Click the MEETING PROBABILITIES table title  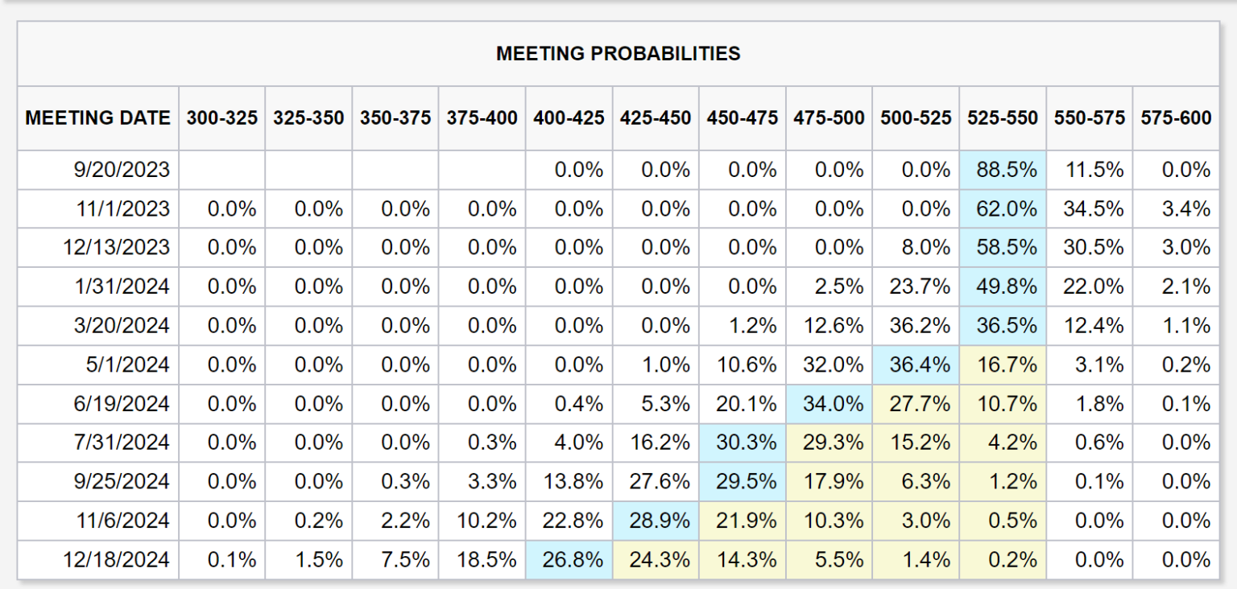[x=618, y=54]
